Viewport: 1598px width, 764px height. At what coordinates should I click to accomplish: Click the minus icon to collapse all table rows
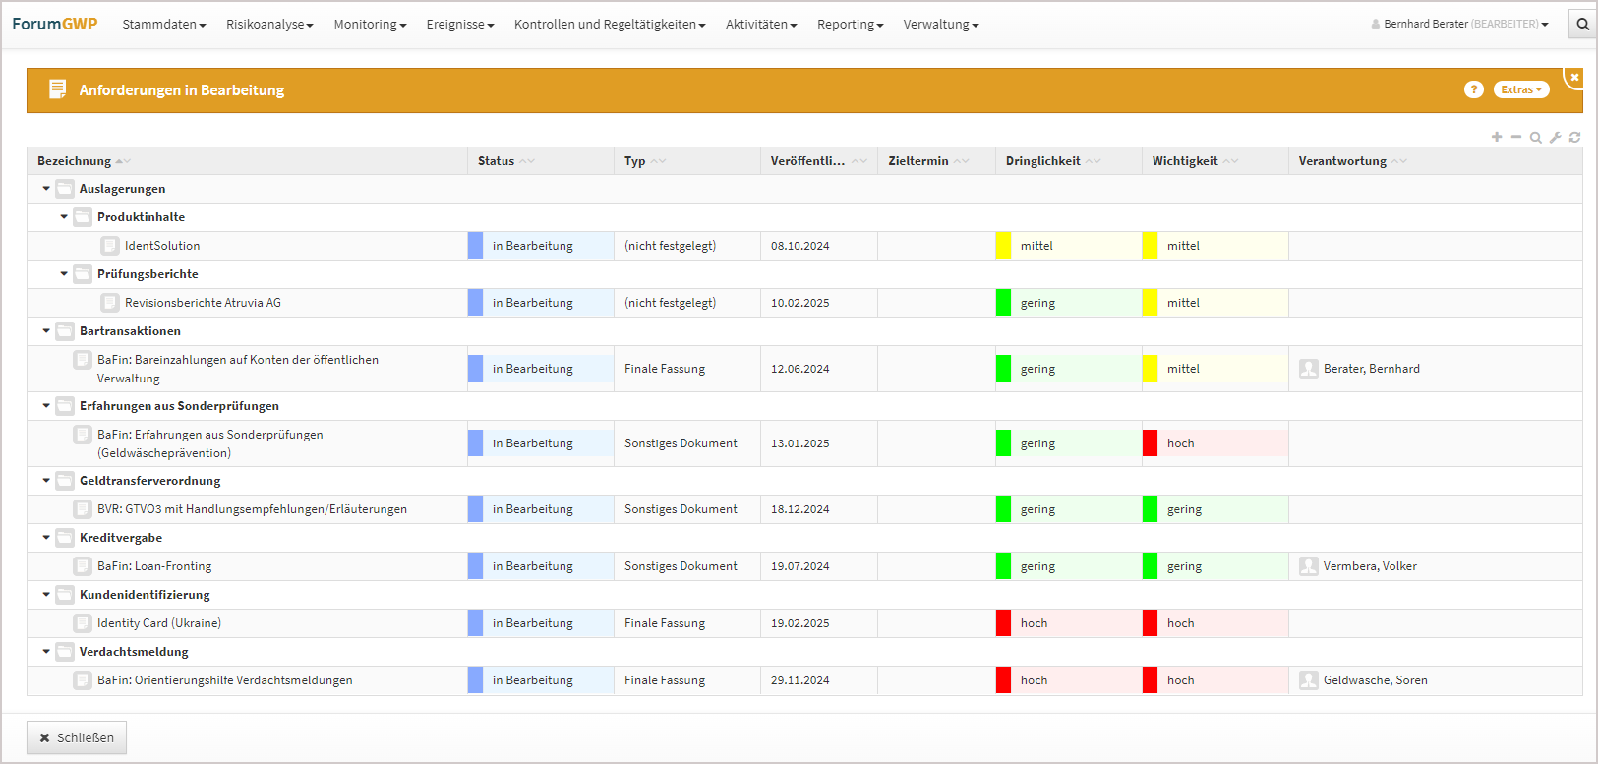[1516, 137]
